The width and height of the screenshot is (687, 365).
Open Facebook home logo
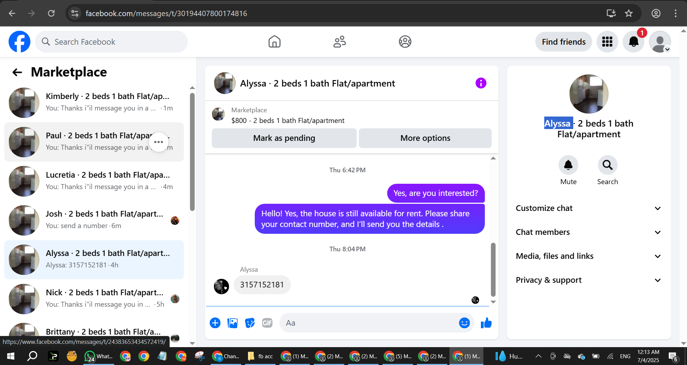[x=19, y=42]
